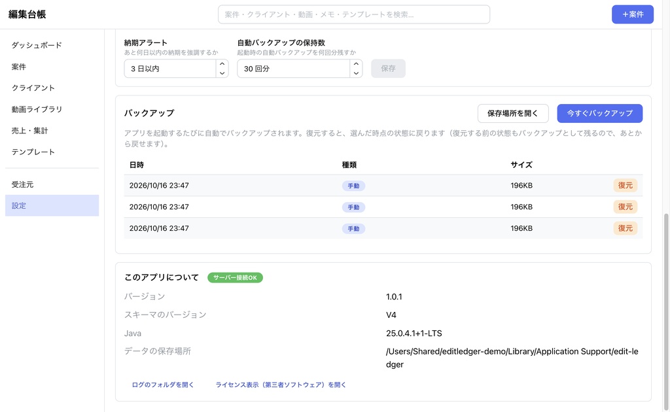
Task: Decrease the 自動バックアップの保持数 stepper down arrow
Action: (356, 73)
